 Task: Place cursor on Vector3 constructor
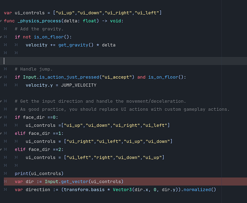point(122,190)
